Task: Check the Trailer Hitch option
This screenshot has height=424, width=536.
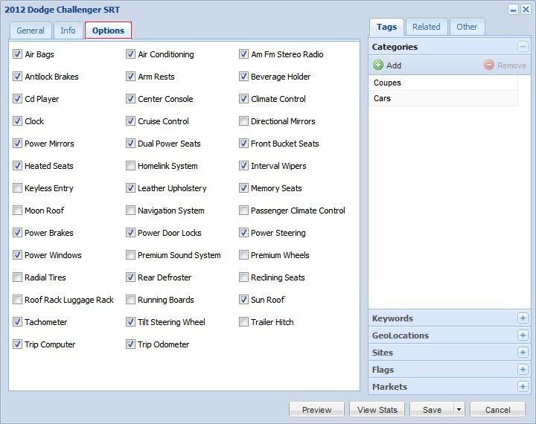Action: point(244,322)
